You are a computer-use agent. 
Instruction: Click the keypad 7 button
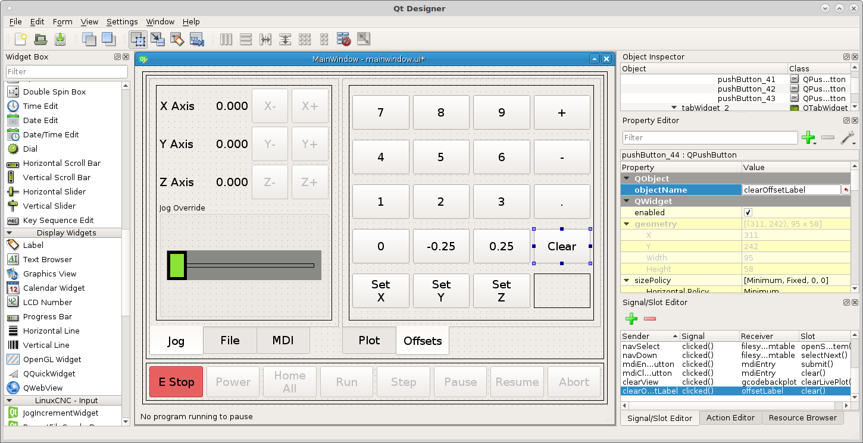tap(381, 112)
